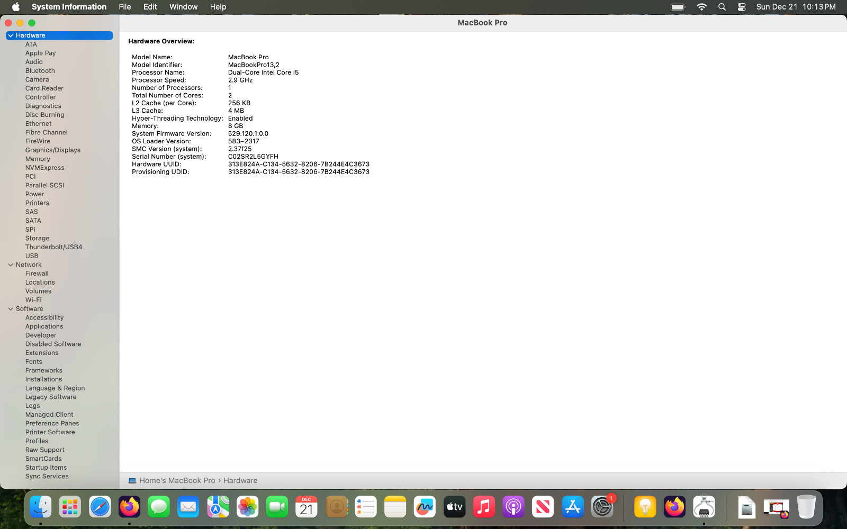Select Thunderbolt/USB4 in the sidebar
This screenshot has width=847, height=529.
tap(53, 247)
